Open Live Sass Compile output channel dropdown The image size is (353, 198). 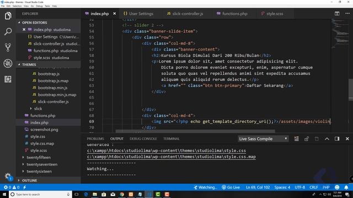263,139
